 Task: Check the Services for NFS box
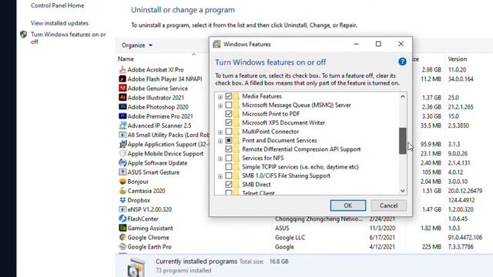(x=229, y=158)
